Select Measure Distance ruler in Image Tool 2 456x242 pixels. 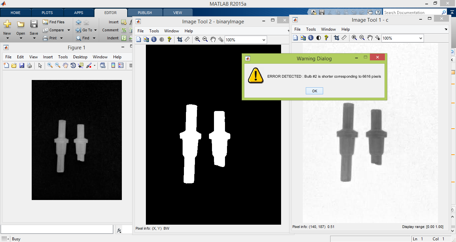[x=187, y=39]
